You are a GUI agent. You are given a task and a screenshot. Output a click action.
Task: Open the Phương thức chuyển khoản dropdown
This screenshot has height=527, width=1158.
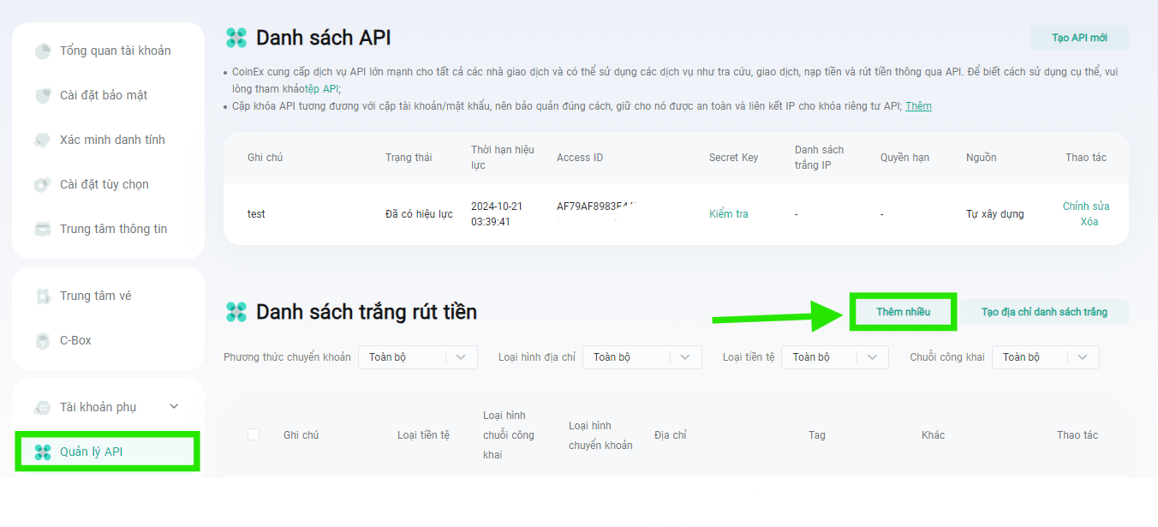(x=418, y=357)
